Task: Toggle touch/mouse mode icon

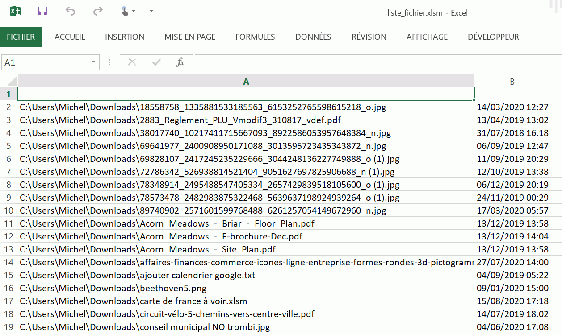Action: tap(125, 11)
